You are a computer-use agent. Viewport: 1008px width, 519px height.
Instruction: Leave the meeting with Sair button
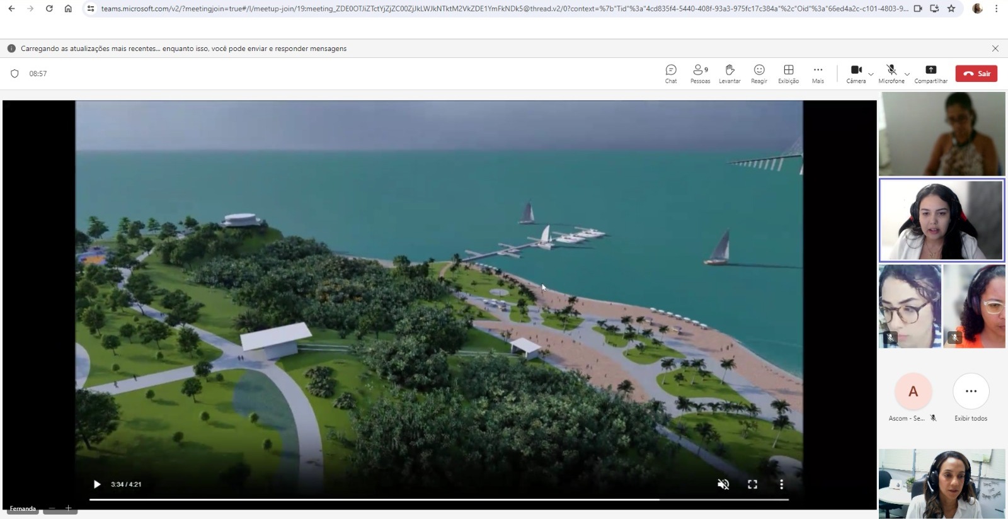point(976,74)
